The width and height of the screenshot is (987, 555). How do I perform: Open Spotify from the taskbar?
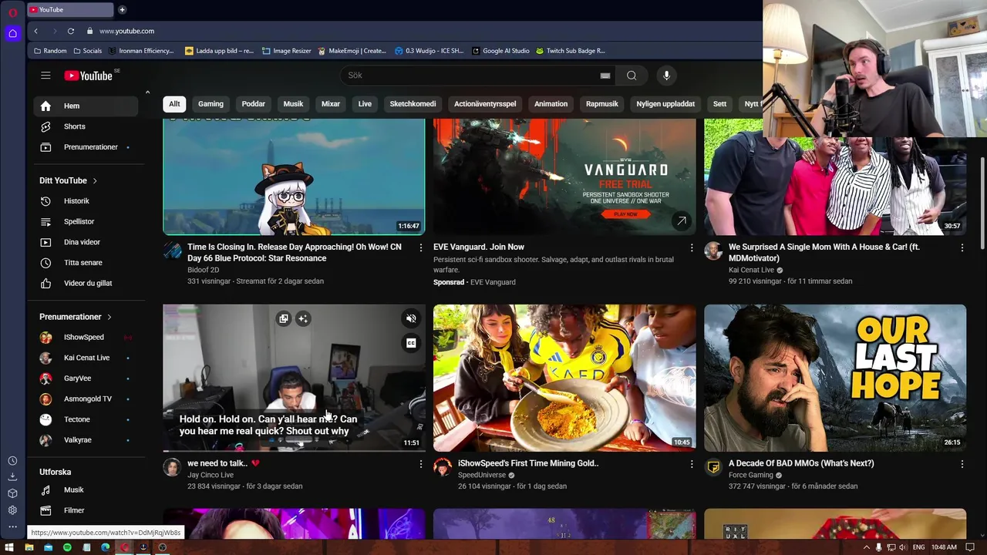click(x=67, y=547)
